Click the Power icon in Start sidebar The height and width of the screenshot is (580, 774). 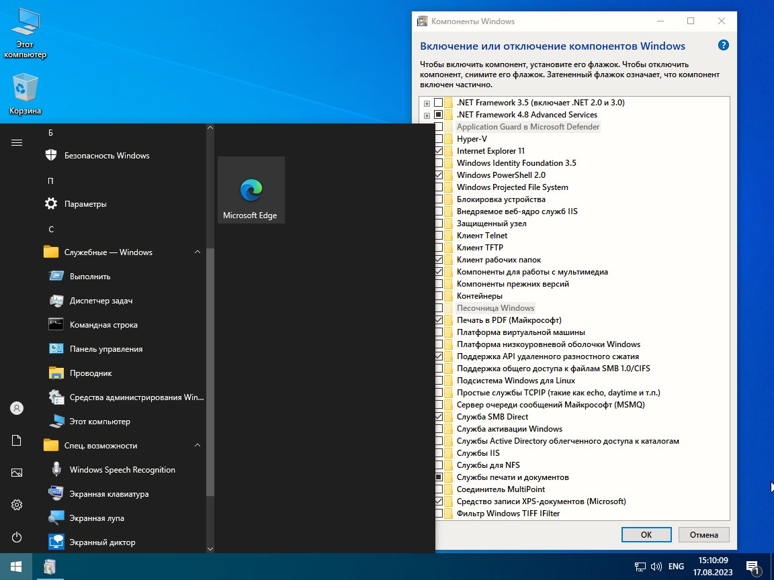point(17,537)
